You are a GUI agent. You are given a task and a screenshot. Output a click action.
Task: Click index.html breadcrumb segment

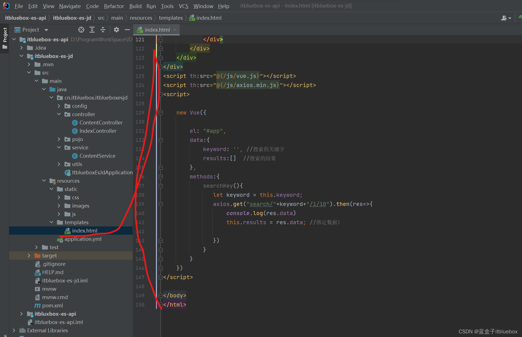coord(205,18)
